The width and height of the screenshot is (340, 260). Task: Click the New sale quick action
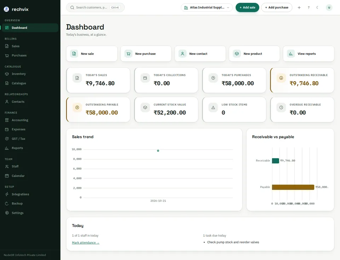pyautogui.click(x=92, y=54)
